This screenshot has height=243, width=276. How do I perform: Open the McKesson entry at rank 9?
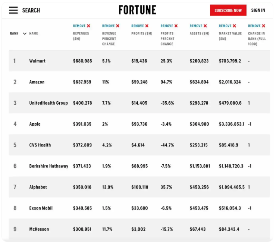[x=39, y=229]
